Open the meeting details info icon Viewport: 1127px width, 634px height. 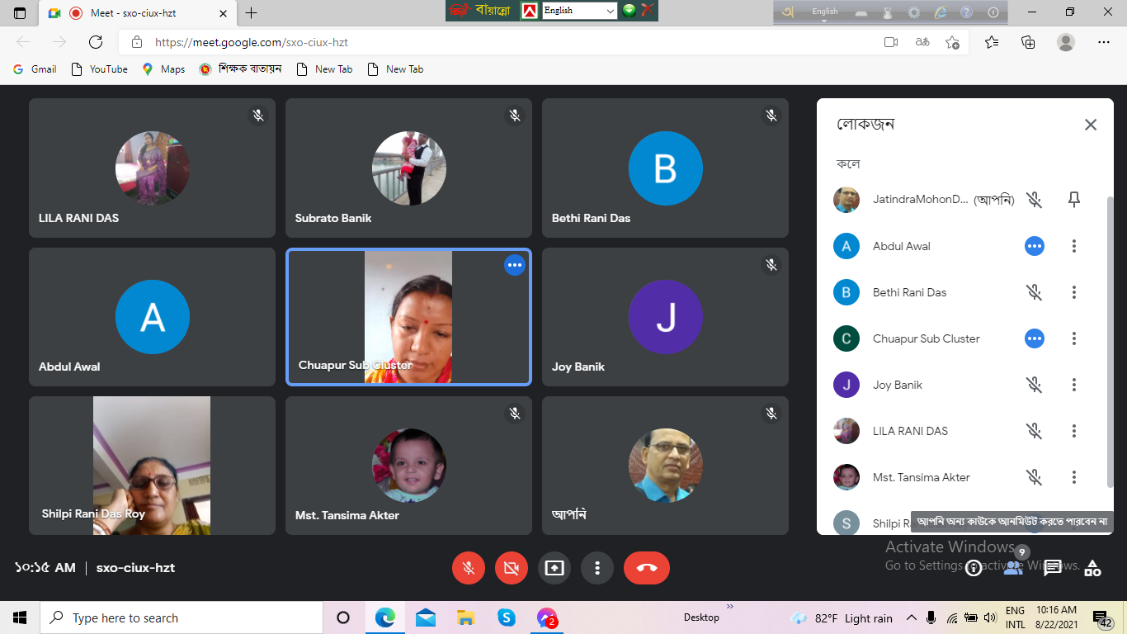click(x=974, y=568)
